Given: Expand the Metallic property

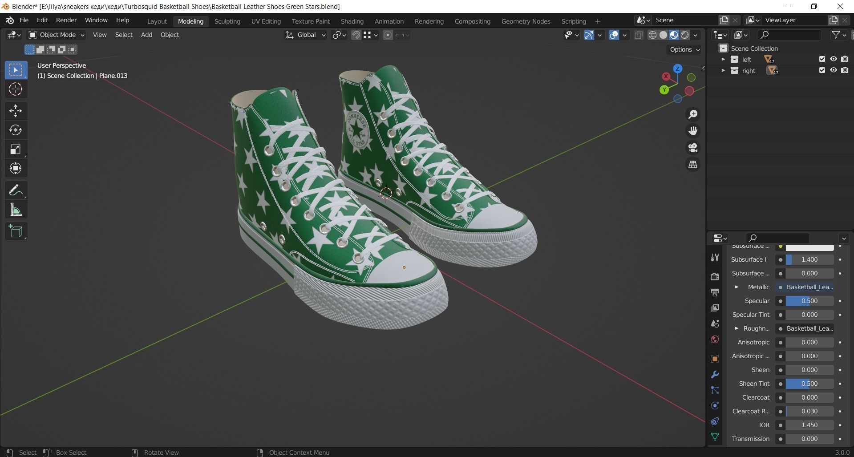Looking at the screenshot, I should (x=737, y=287).
